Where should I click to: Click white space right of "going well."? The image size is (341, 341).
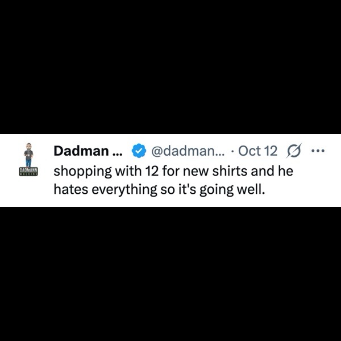(302, 190)
